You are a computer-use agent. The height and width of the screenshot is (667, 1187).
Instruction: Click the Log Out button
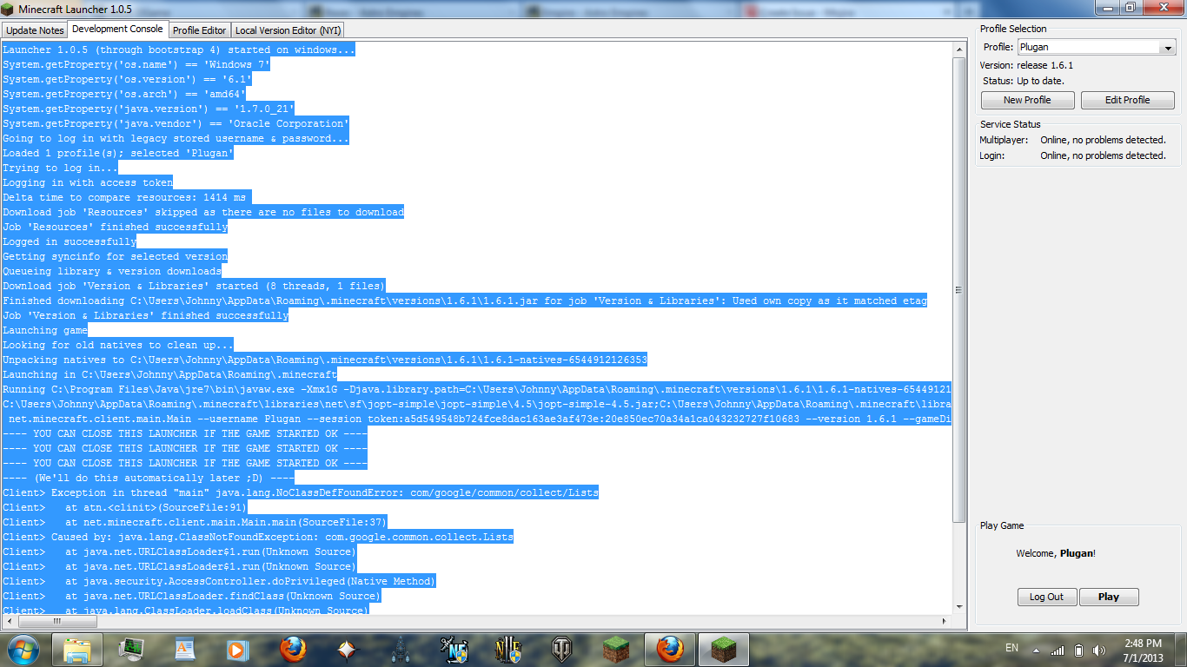pyautogui.click(x=1047, y=597)
